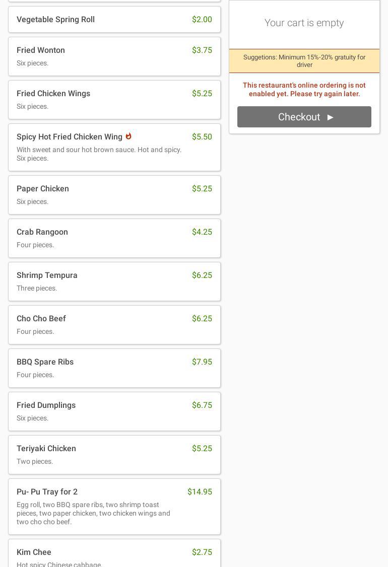Click the $2.00 spring roll price
The width and height of the screenshot is (388, 567).
(x=202, y=20)
